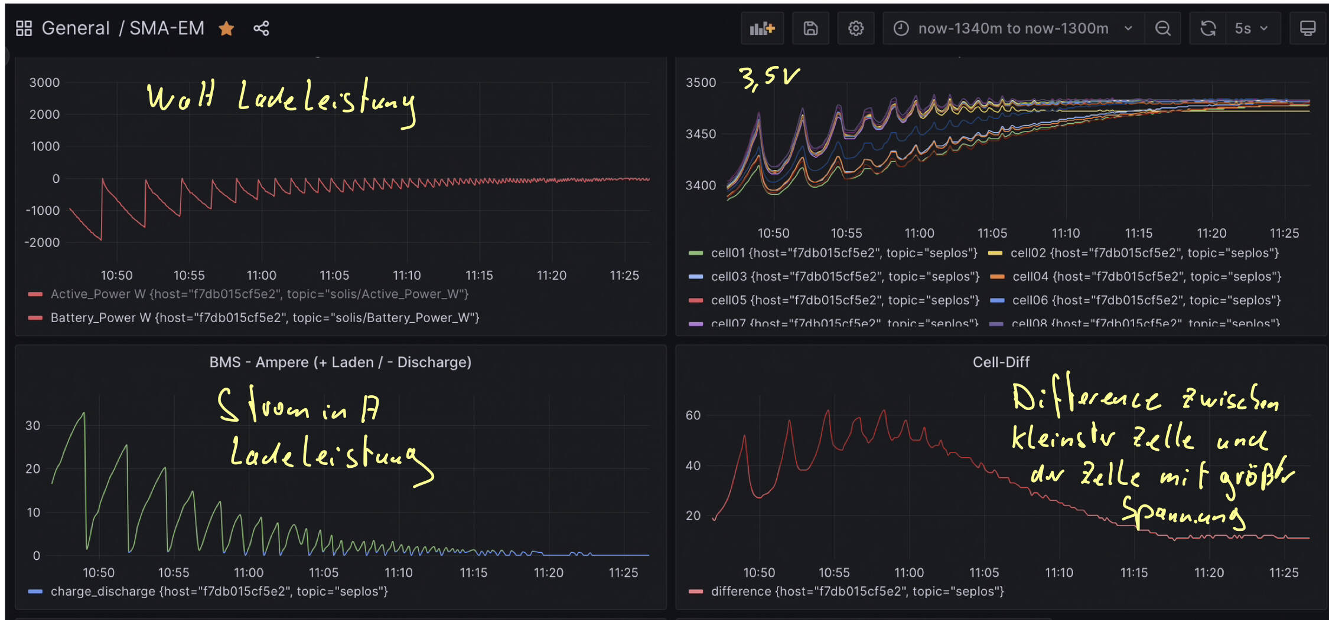The width and height of the screenshot is (1329, 620).
Task: Open the BMS - Ampere panel title menu
Action: [x=340, y=362]
